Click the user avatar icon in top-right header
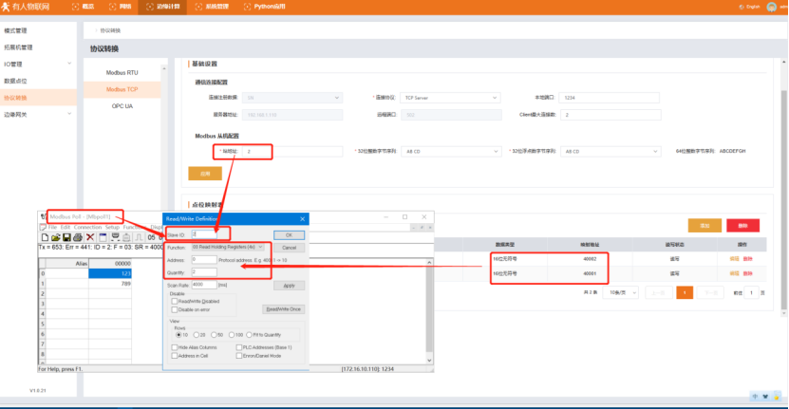Viewport: 789px width, 409px height. tap(771, 7)
